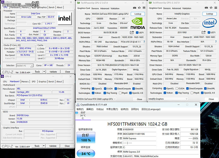The width and height of the screenshot is (219, 158).
Task: Open Validation tab in NVIDIA GPU-Z
Action: [x=115, y=8]
